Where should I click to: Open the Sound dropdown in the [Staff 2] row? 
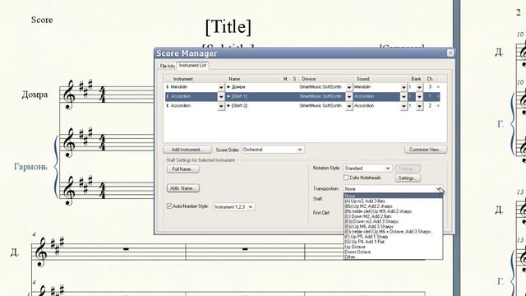[x=404, y=106]
